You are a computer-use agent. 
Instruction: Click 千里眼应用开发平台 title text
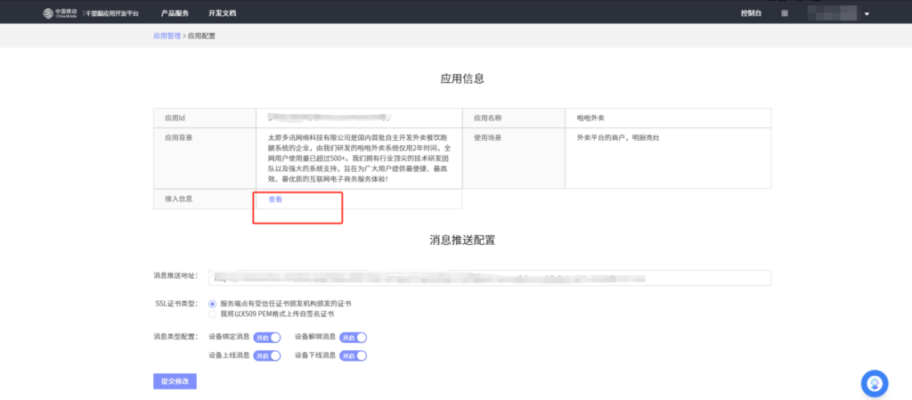tap(112, 13)
